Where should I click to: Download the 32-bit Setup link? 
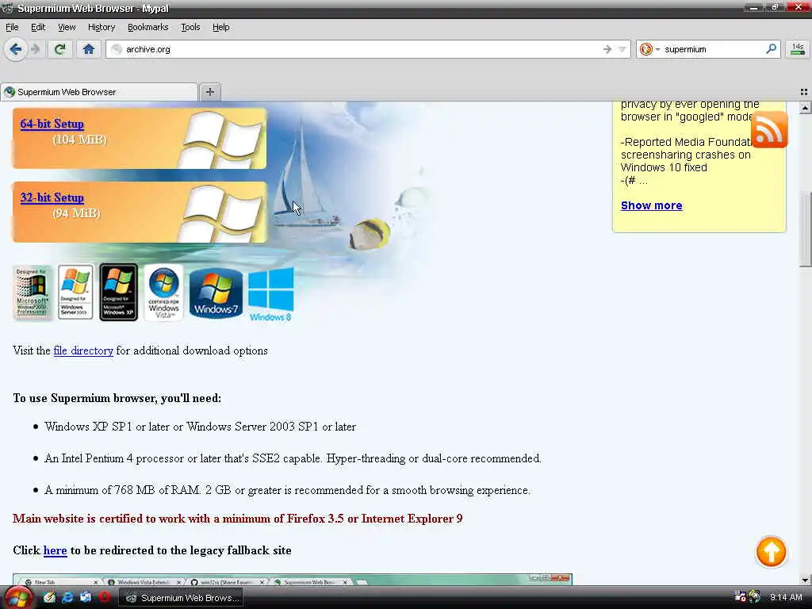pyautogui.click(x=52, y=197)
